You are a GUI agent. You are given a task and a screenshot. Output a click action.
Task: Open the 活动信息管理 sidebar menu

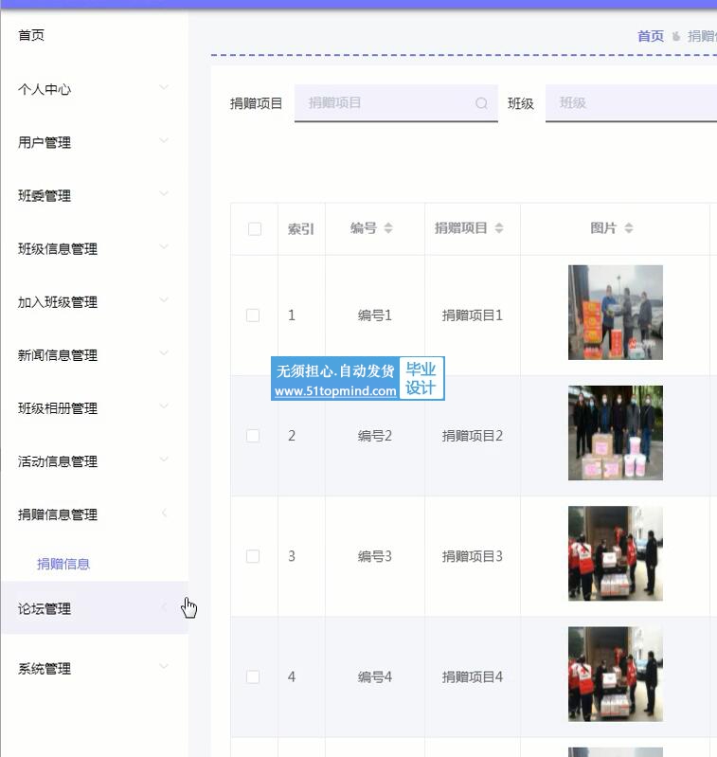(x=95, y=461)
